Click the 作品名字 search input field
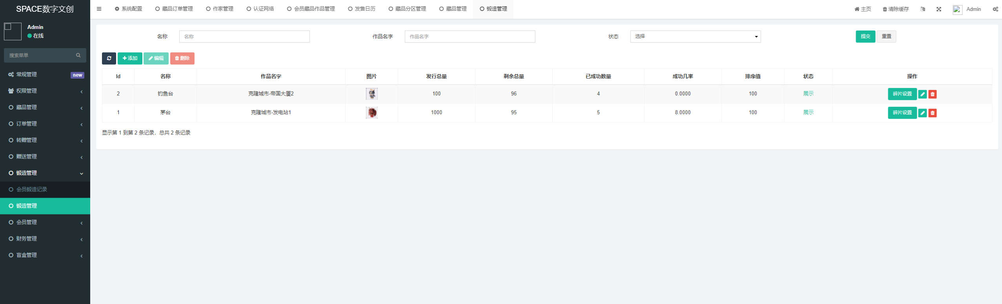Screen dimensions: 1002x304 click(469, 36)
